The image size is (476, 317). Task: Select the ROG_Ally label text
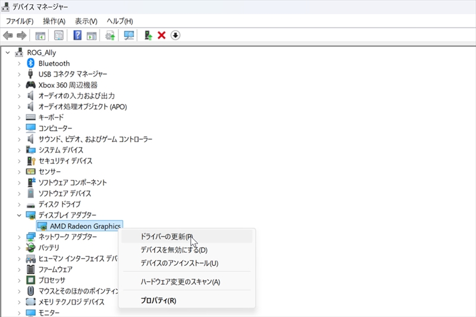[x=42, y=52]
